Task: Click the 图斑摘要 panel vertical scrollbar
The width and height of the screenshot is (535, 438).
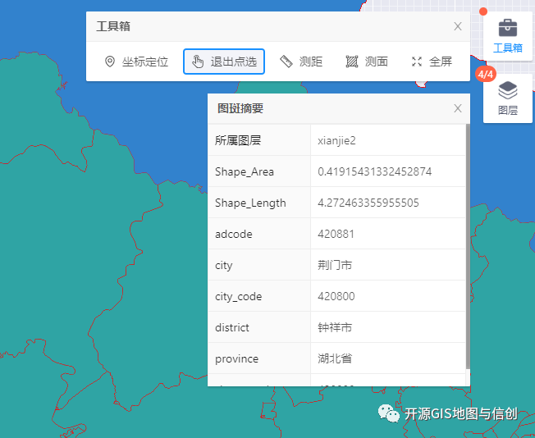Action: [468, 246]
